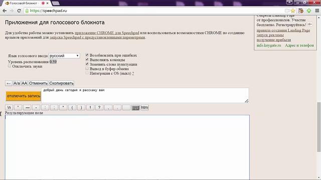Click the scrollbar up arrow
321x180 pixels.
click(x=318, y=17)
